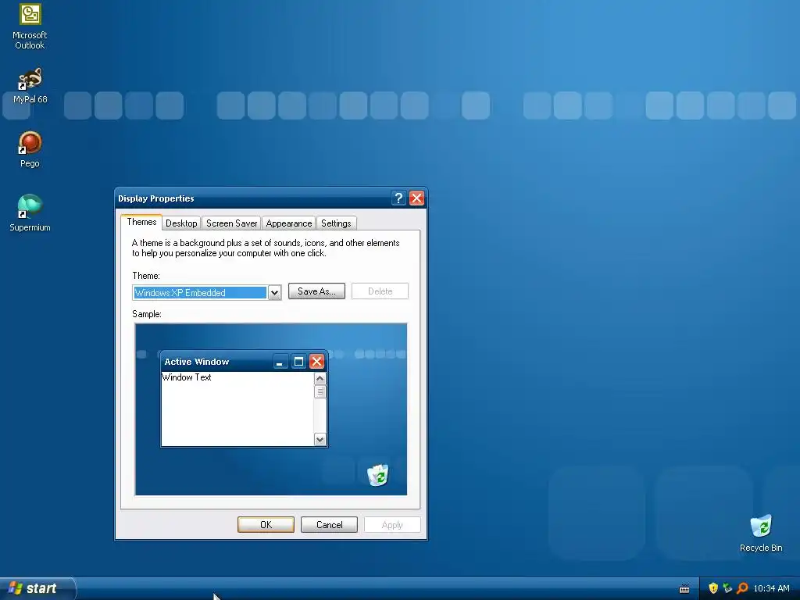Click the sample window's minimize button

(280, 362)
